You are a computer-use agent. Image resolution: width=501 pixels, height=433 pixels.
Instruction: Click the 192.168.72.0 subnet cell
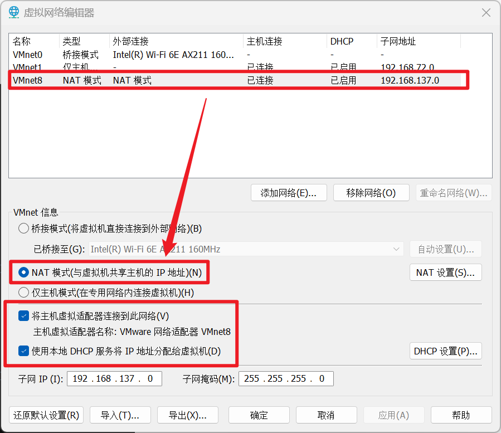coord(407,67)
